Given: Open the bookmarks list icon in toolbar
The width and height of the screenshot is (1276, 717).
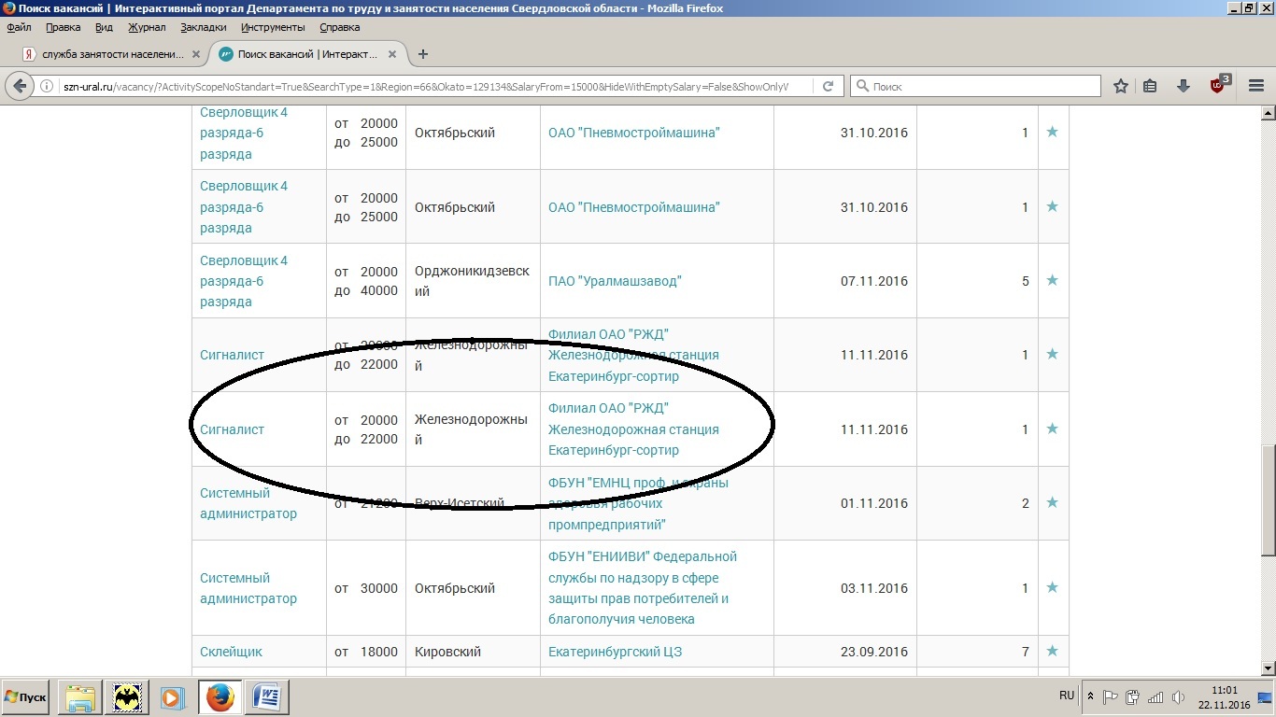Looking at the screenshot, I should coord(1150,86).
